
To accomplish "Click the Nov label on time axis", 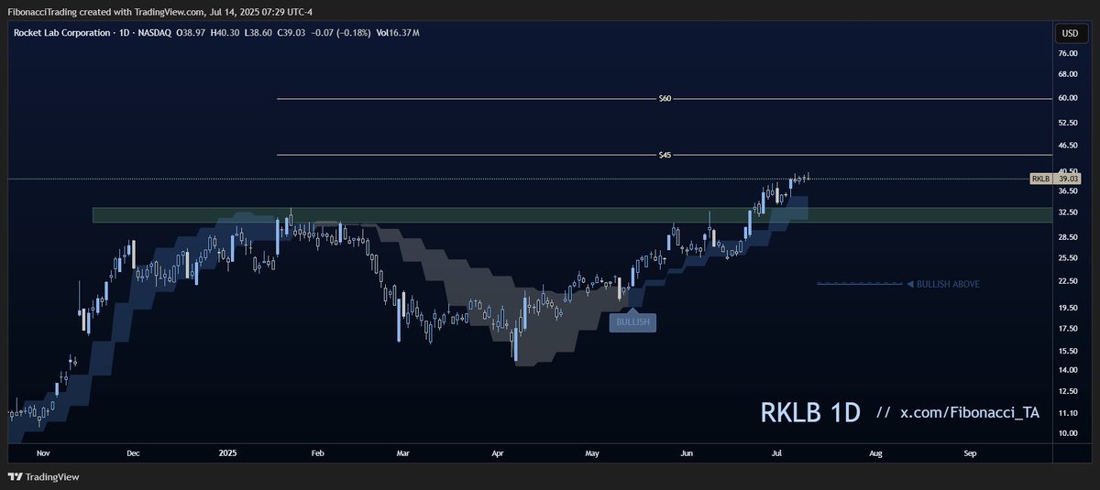I will coord(42,453).
